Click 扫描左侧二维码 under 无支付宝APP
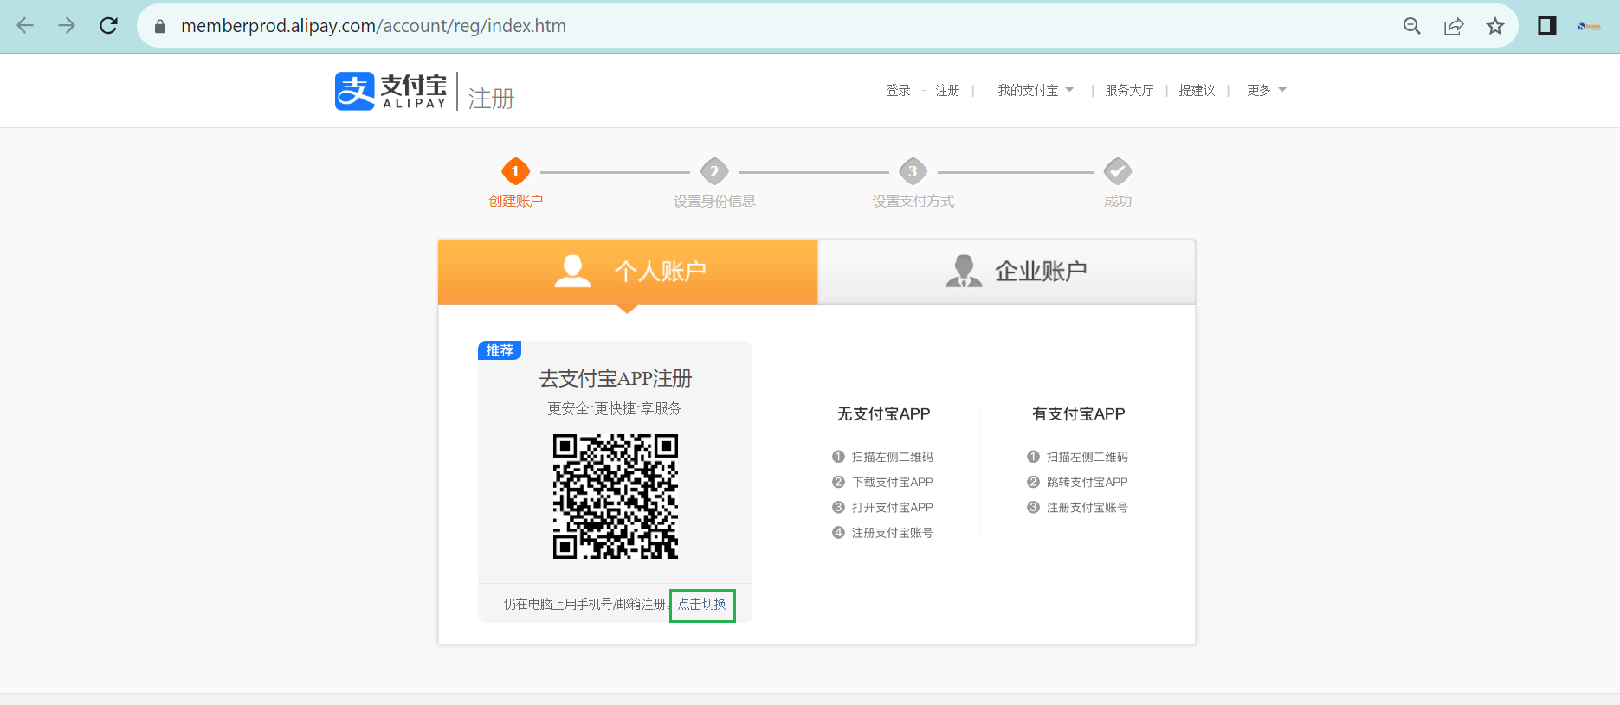The height and width of the screenshot is (705, 1620). (x=893, y=457)
